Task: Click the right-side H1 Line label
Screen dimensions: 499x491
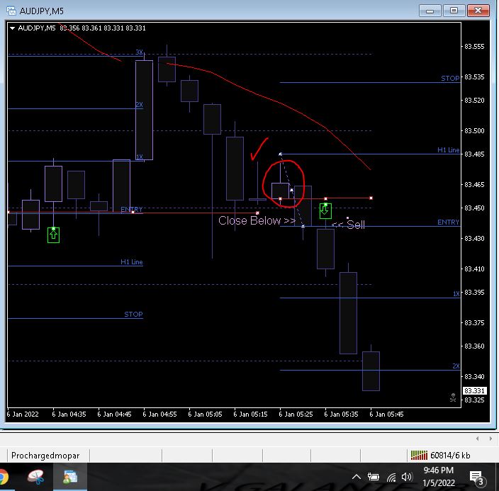Action: [x=449, y=150]
